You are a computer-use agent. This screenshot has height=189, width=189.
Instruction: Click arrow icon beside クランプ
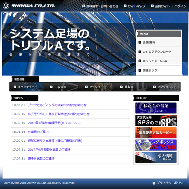tap(86, 87)
